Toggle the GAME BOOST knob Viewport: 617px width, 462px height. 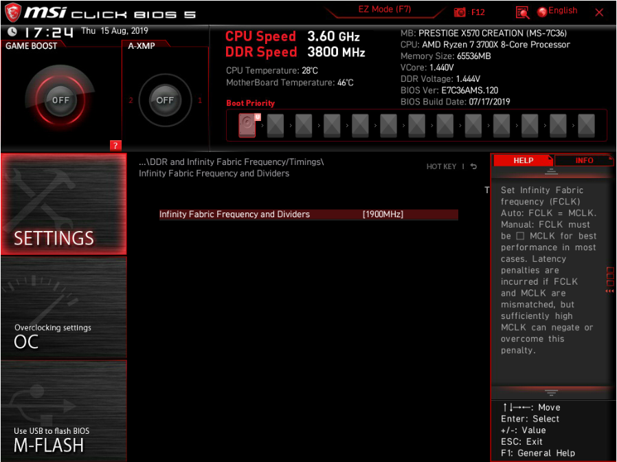click(x=60, y=100)
